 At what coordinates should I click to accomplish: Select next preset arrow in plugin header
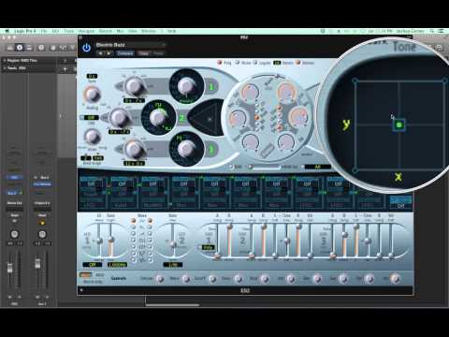tap(109, 53)
